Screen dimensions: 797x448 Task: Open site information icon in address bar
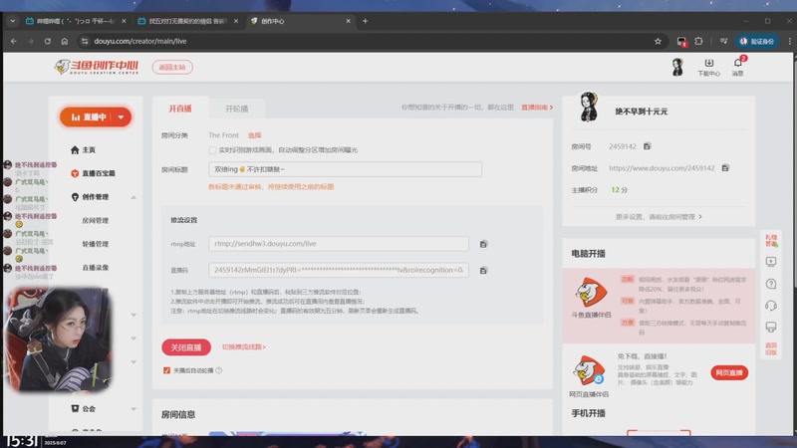coord(85,41)
